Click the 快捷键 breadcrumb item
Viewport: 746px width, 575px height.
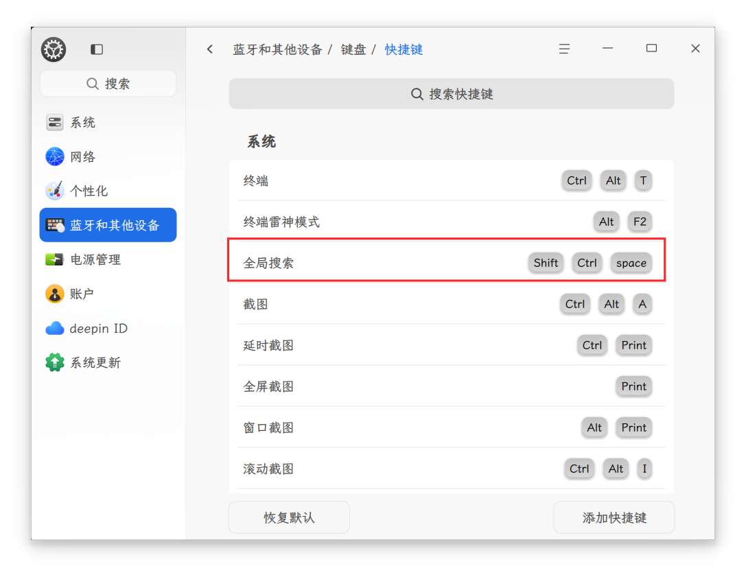404,49
